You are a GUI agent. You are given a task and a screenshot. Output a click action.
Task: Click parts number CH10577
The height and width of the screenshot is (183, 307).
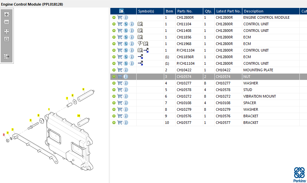click(184, 123)
